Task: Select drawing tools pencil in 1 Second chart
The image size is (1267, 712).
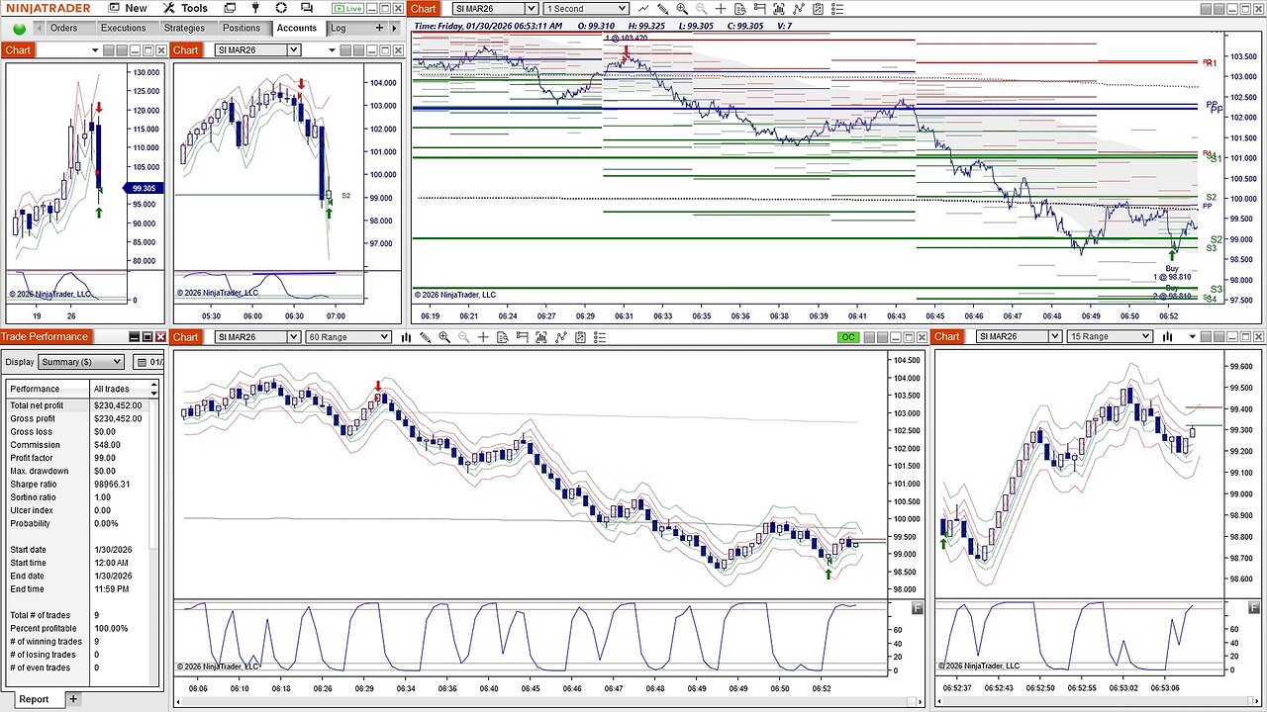Action: 663,8
